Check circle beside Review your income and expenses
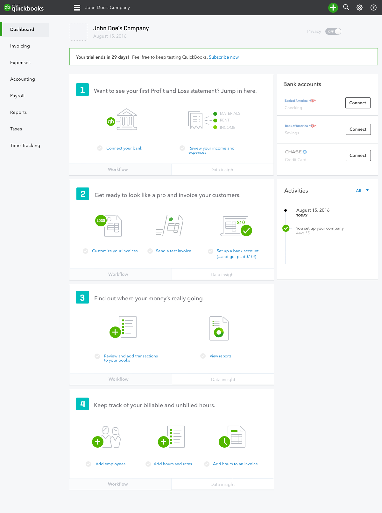 click(x=182, y=148)
